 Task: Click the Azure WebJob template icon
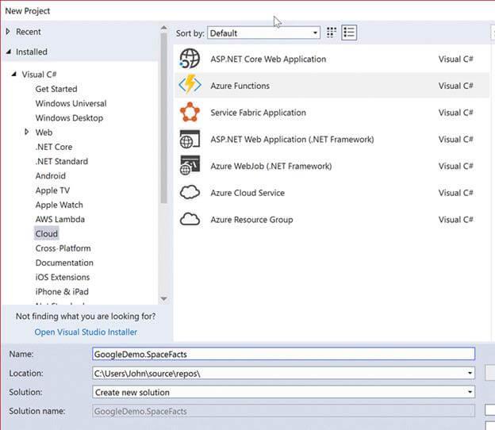pos(190,166)
